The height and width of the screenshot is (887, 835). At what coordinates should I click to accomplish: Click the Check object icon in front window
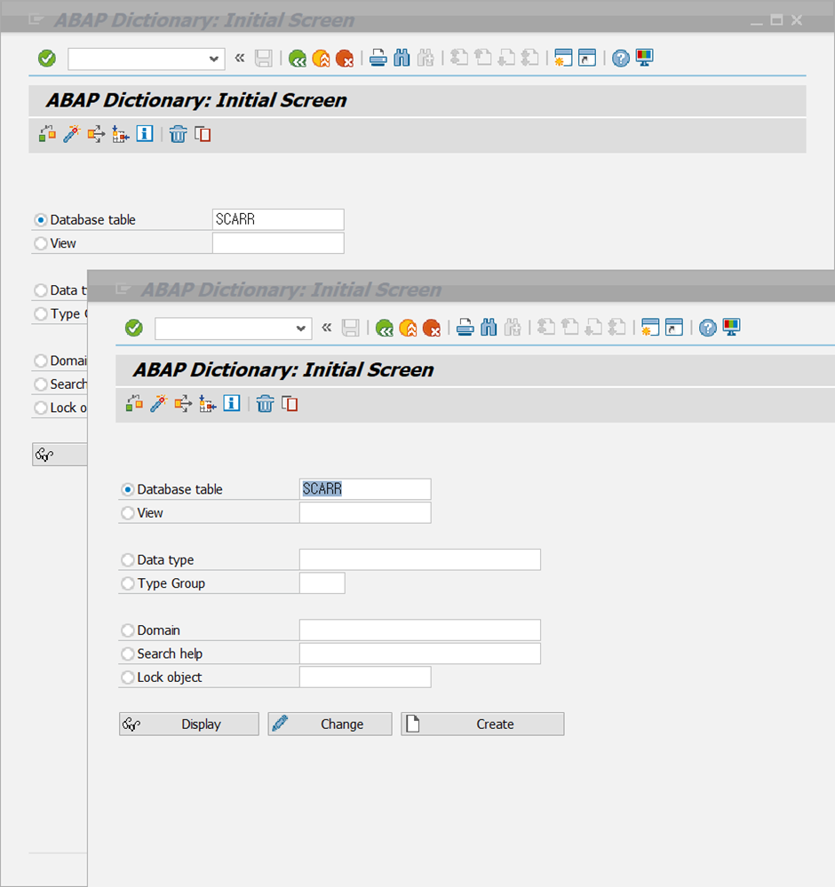pos(134,404)
